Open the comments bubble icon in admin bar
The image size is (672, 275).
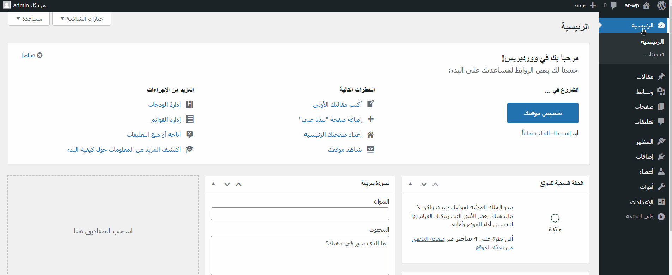[x=613, y=6]
